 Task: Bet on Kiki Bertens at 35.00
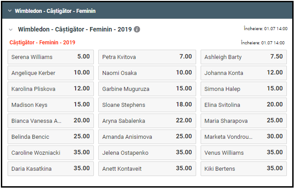tap(243, 168)
